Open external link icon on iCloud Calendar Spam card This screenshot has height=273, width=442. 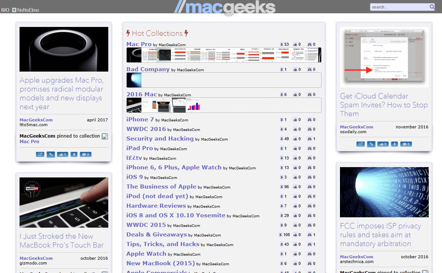[360, 144]
